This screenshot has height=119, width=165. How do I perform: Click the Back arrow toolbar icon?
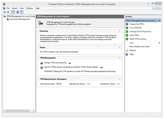(x=5, y=12)
